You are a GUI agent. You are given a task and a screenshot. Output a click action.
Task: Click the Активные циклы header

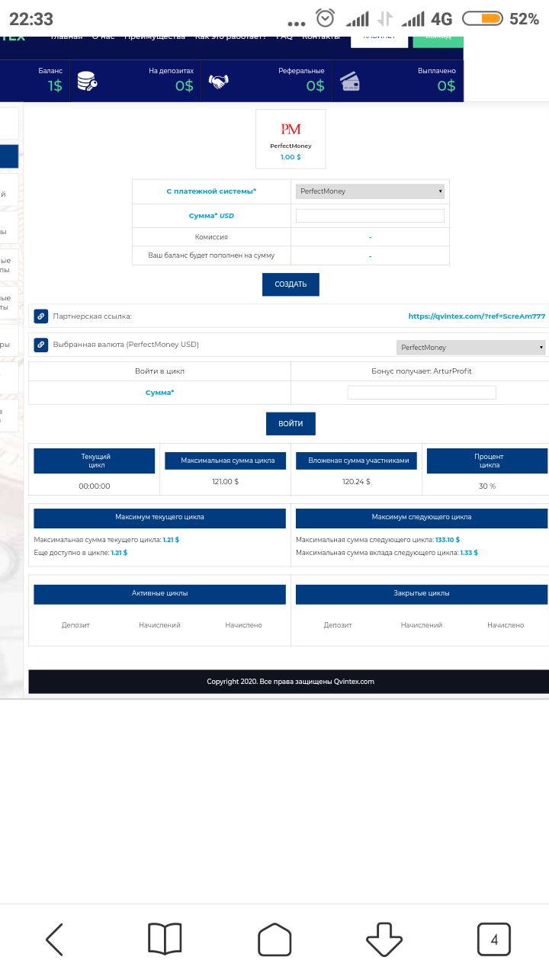tap(159, 594)
